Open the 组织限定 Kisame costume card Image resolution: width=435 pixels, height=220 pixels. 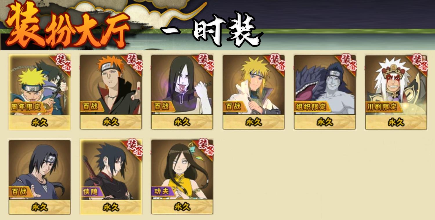(325, 92)
